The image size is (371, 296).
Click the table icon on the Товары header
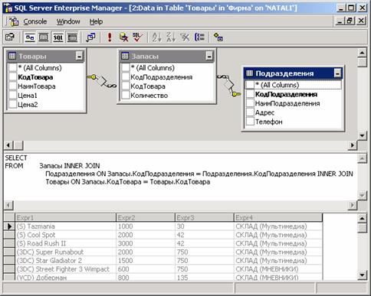tap(12, 56)
